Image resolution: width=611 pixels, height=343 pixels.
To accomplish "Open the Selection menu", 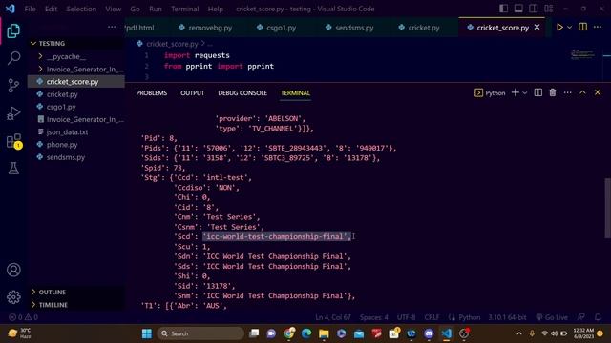I will (x=81, y=9).
